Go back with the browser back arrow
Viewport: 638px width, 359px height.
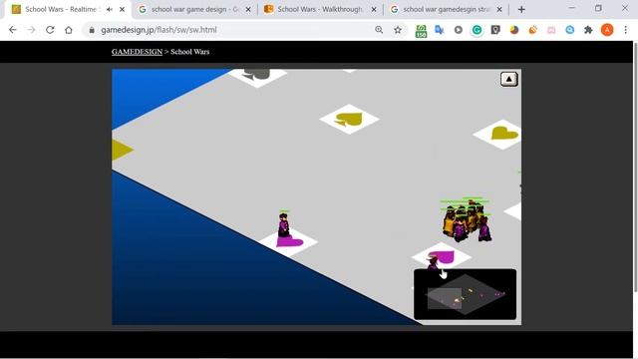point(13,30)
